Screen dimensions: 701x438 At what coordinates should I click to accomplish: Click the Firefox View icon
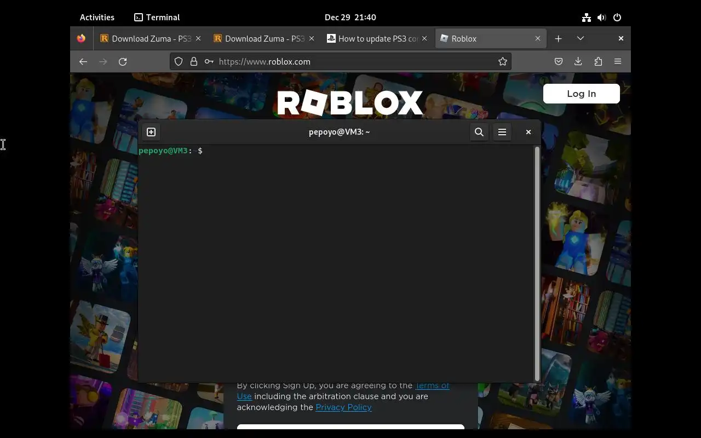point(81,38)
